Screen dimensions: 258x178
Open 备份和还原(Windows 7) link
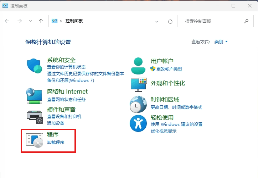click(71, 80)
